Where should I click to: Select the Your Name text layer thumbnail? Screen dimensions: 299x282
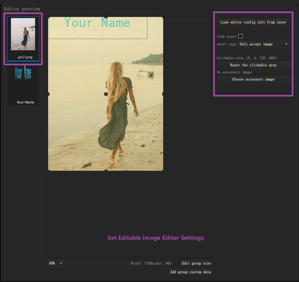[23, 84]
